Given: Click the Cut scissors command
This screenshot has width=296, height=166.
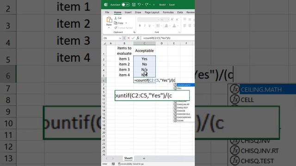Looking at the screenshot, I should click(118, 18).
